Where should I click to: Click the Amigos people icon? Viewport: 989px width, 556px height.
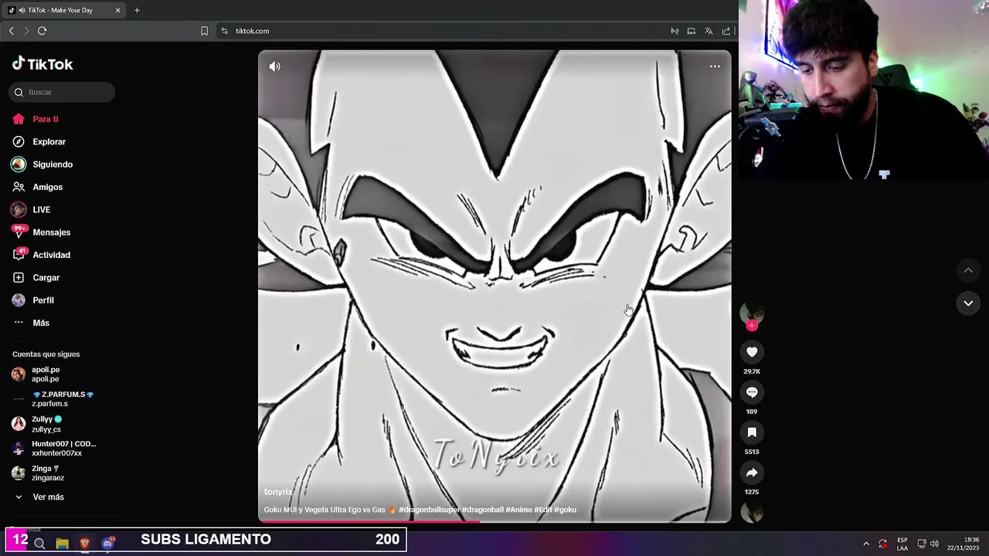click(x=19, y=187)
